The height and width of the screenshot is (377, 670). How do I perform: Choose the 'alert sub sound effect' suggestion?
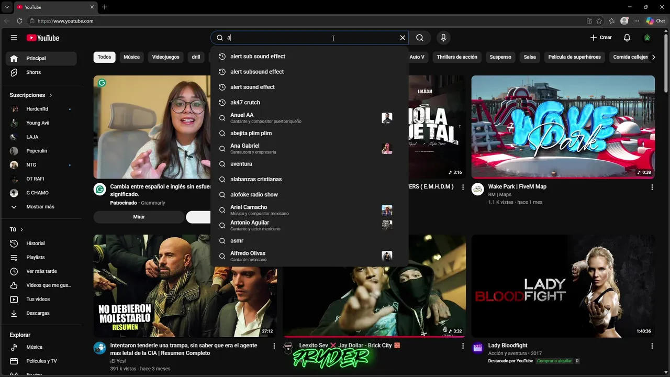(x=309, y=57)
